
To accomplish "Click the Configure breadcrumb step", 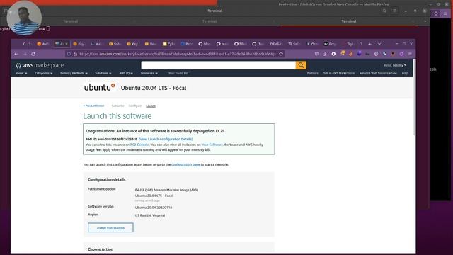I will coord(135,106).
